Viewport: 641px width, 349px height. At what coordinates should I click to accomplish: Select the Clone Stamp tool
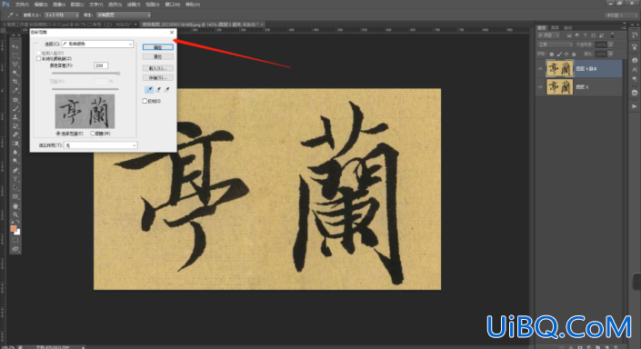tap(15, 117)
